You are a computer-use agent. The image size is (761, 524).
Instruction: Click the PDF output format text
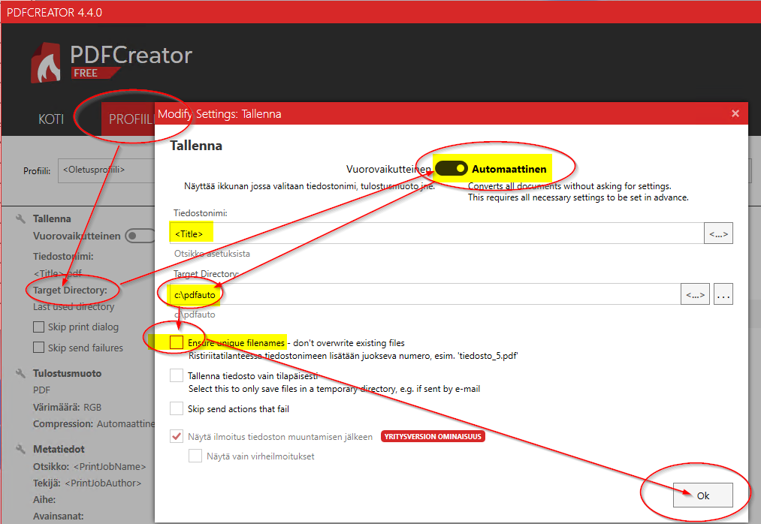point(41,390)
